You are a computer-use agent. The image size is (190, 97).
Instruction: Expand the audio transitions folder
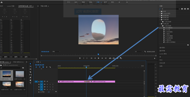click(160, 18)
